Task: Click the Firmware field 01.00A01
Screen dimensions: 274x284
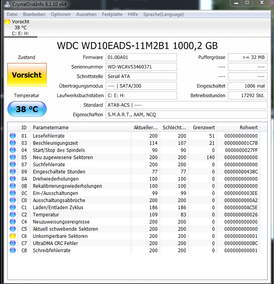Action: click(141, 57)
